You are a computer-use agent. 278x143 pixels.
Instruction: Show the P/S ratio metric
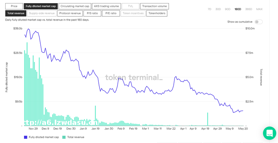[x=92, y=13]
